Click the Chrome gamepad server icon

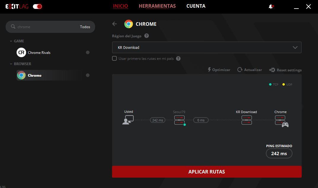pos(282,121)
